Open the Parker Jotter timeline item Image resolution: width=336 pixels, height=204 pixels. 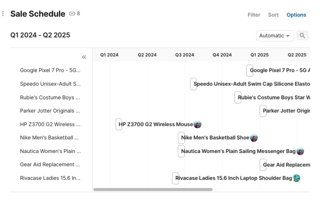(x=285, y=111)
